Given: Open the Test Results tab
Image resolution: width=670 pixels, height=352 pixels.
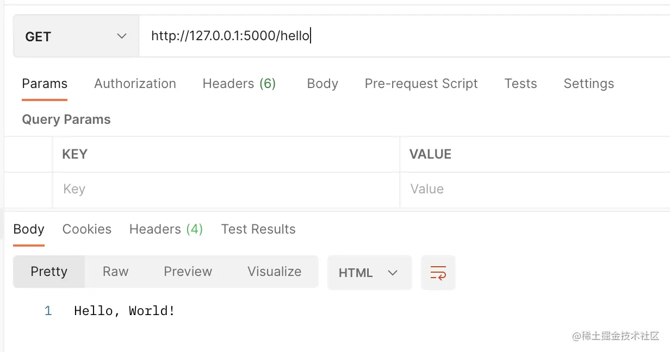Looking at the screenshot, I should pyautogui.click(x=258, y=229).
